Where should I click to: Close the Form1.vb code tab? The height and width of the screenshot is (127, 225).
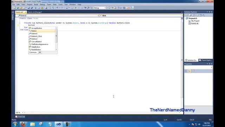pos(25,12)
